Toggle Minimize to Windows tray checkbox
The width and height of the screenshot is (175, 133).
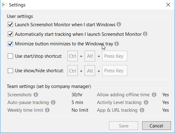click(x=11, y=44)
